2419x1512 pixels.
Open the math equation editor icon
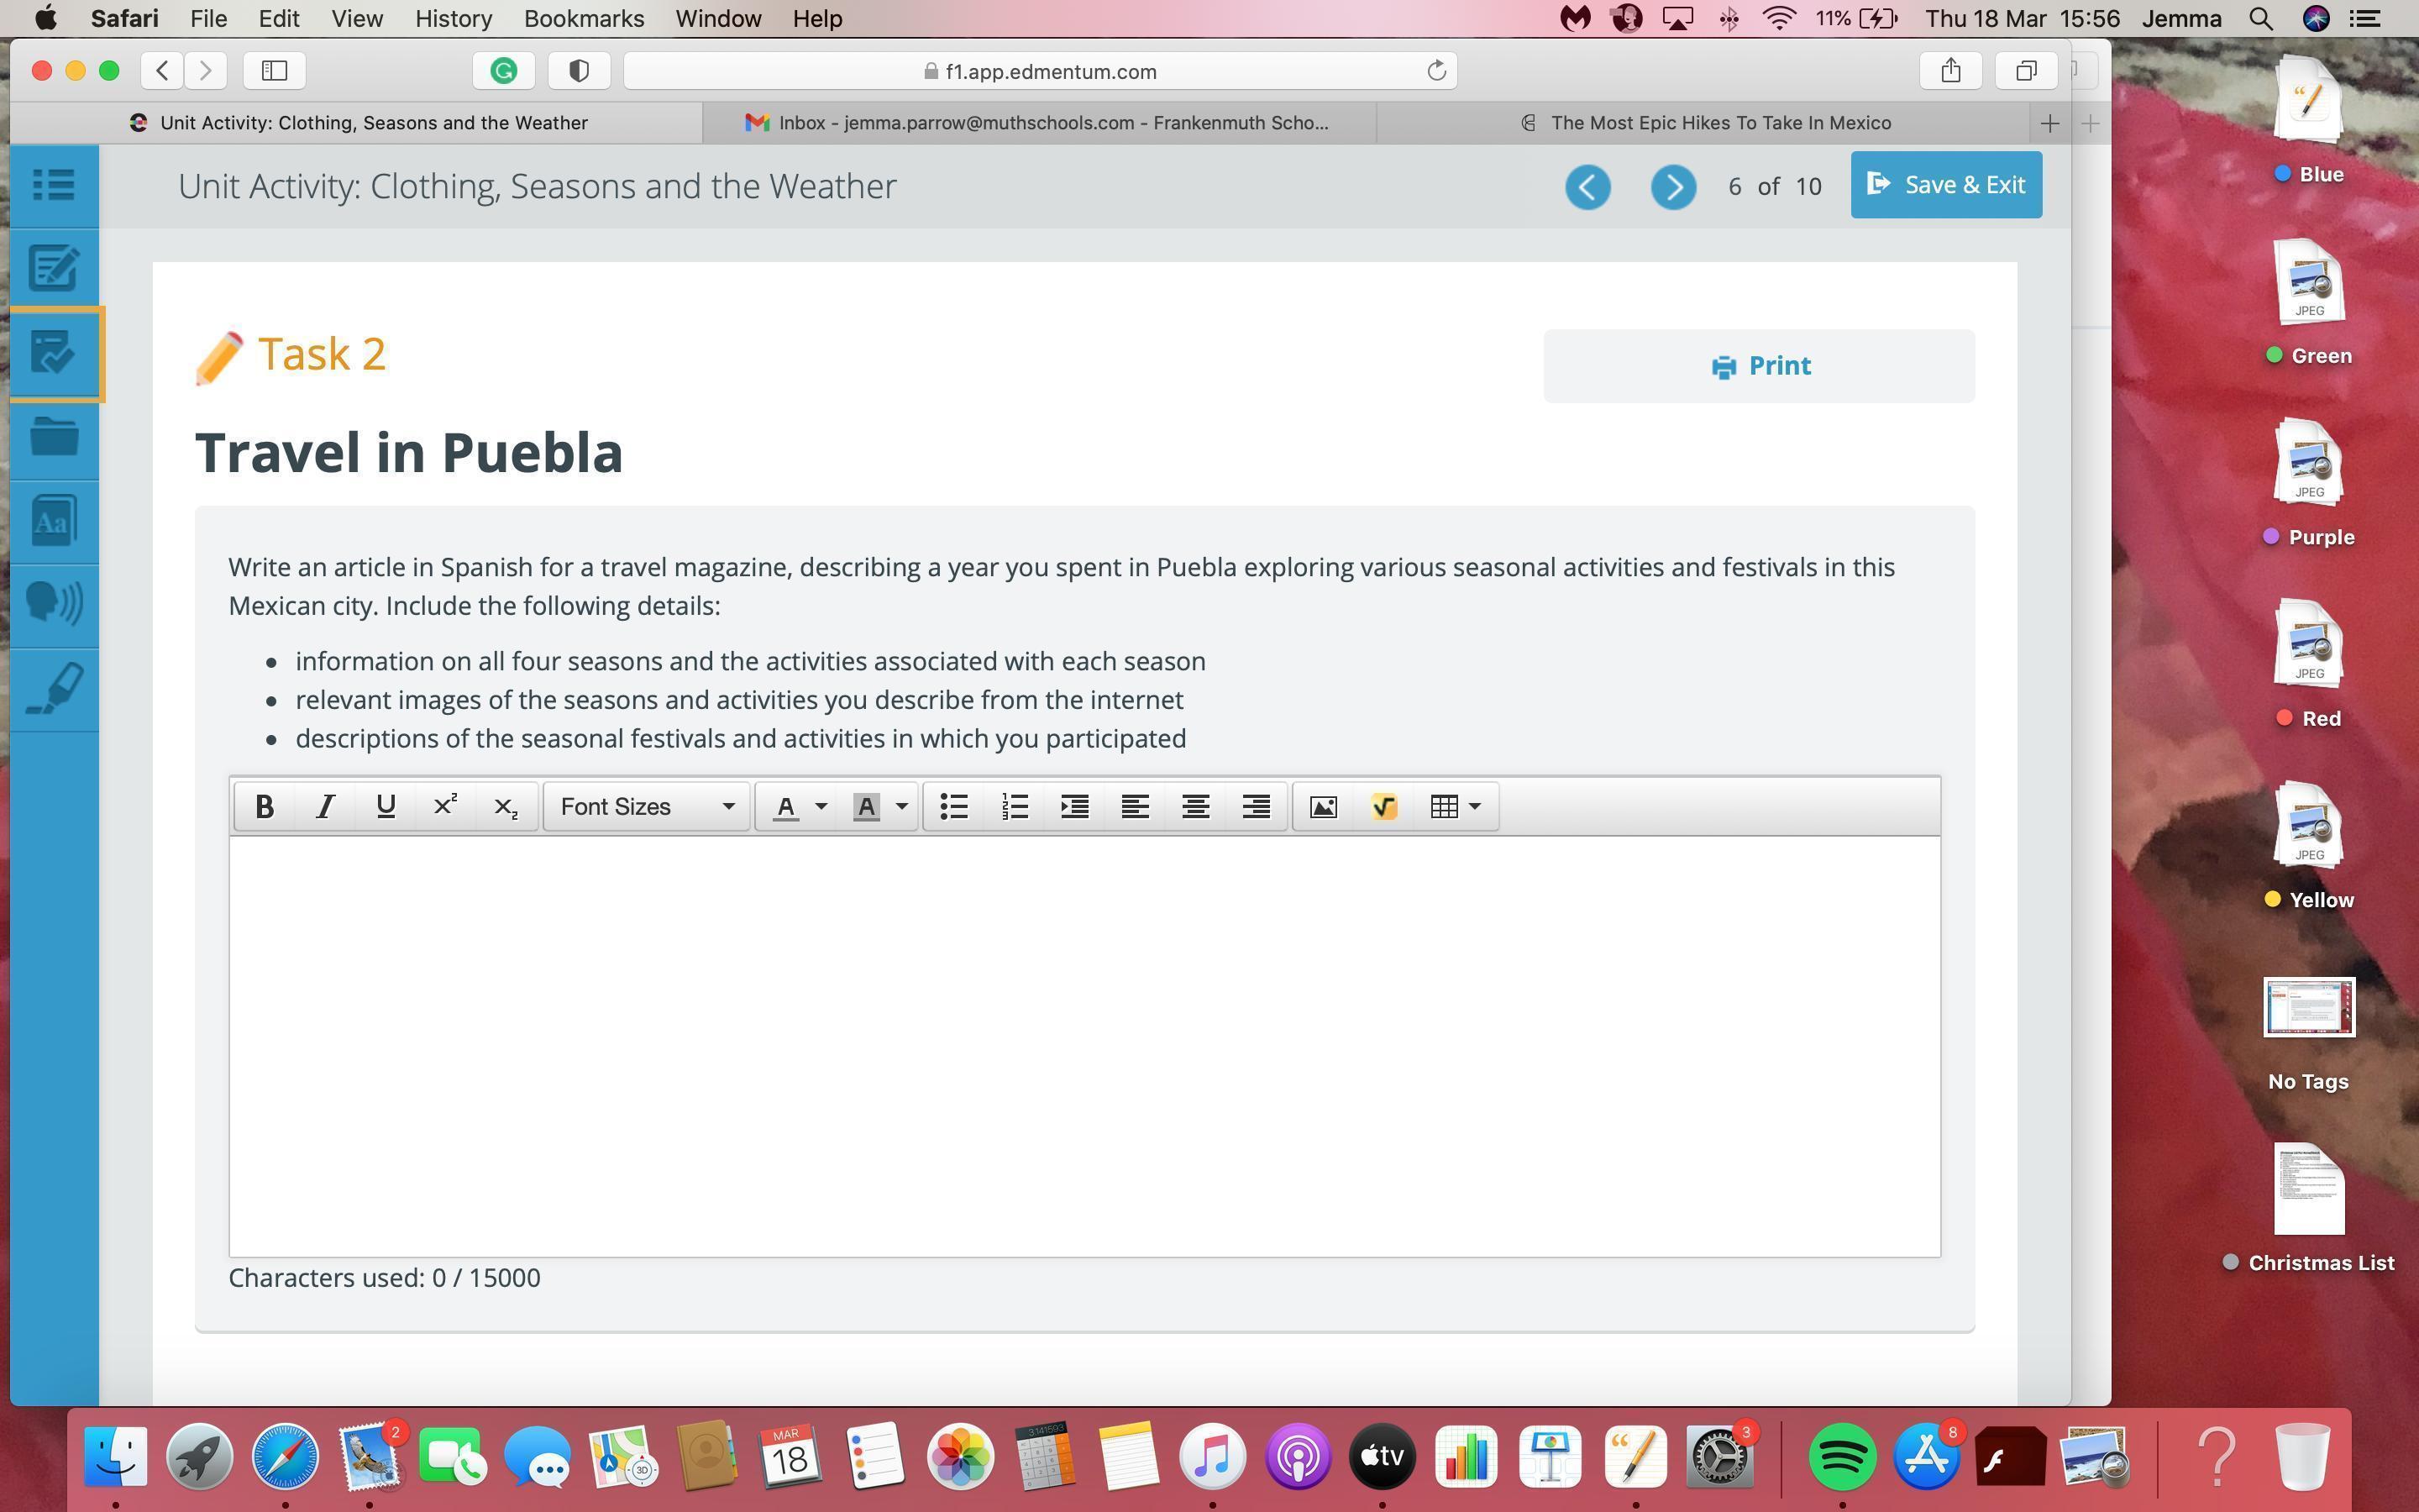point(1383,807)
